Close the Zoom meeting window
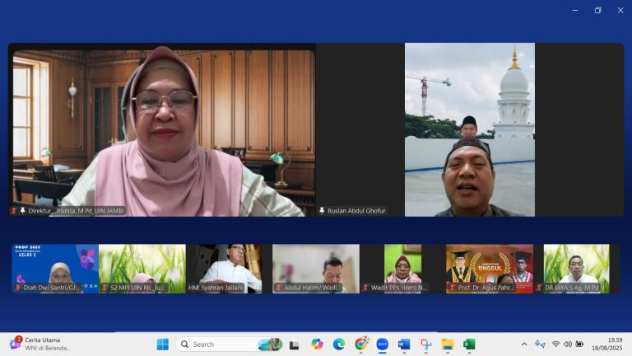This screenshot has height=356, width=632. 620,11
